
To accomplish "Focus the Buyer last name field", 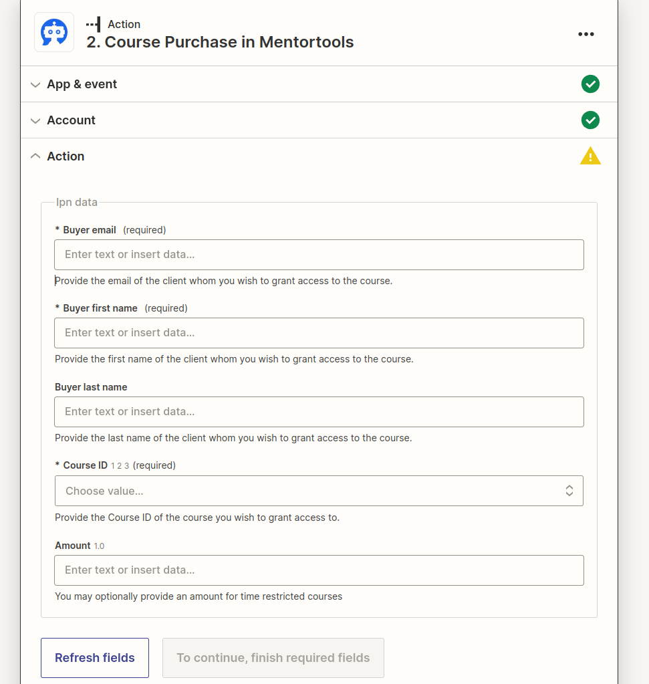I will [319, 412].
